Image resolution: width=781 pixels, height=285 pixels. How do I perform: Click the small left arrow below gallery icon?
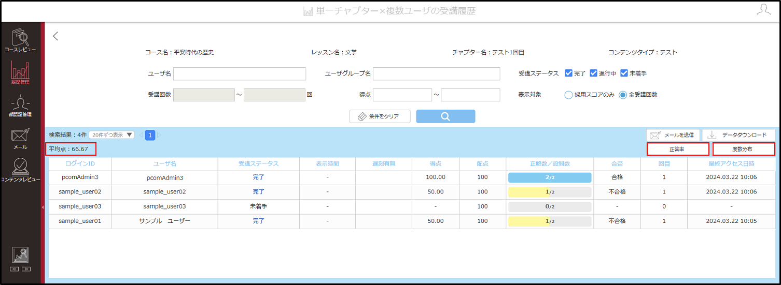click(x=15, y=269)
